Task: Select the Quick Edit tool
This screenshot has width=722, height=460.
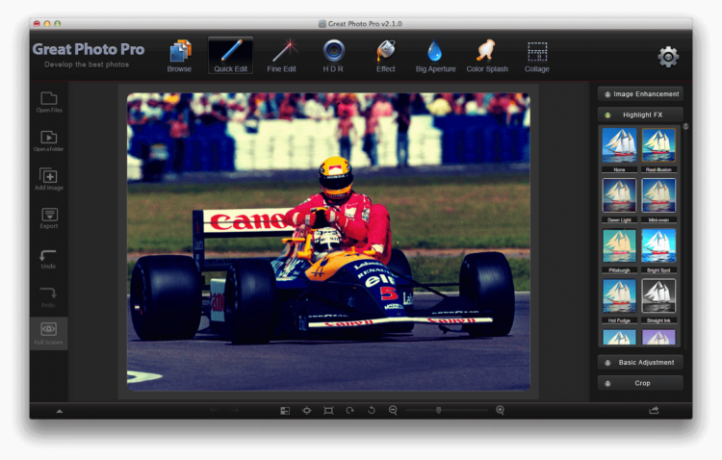Action: point(230,56)
